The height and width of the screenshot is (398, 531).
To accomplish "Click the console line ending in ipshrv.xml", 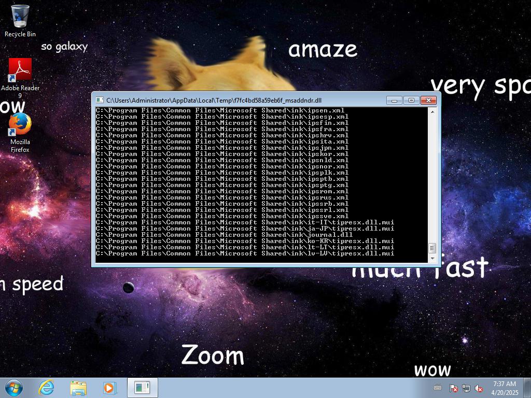I will (222, 135).
